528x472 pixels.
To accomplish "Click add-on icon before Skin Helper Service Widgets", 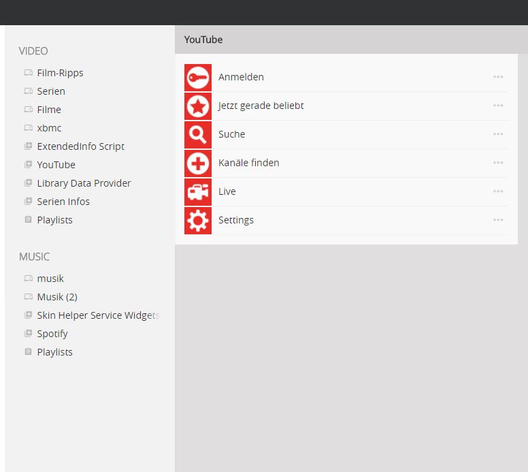I will click(x=29, y=315).
